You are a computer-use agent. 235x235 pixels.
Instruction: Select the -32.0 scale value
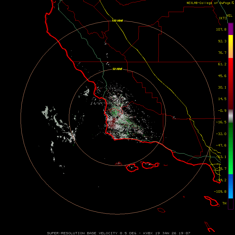pos(221,134)
